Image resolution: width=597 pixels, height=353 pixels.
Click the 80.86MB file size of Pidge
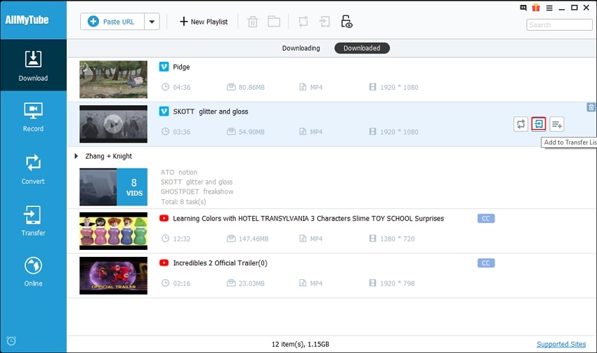[x=251, y=87]
